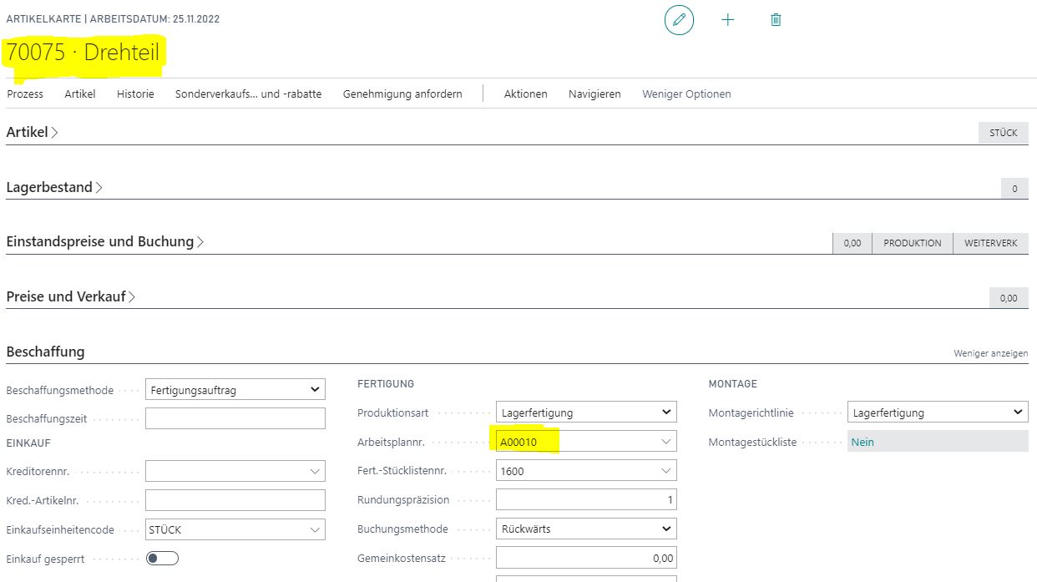Click Weniger anzeigen link

click(x=991, y=353)
